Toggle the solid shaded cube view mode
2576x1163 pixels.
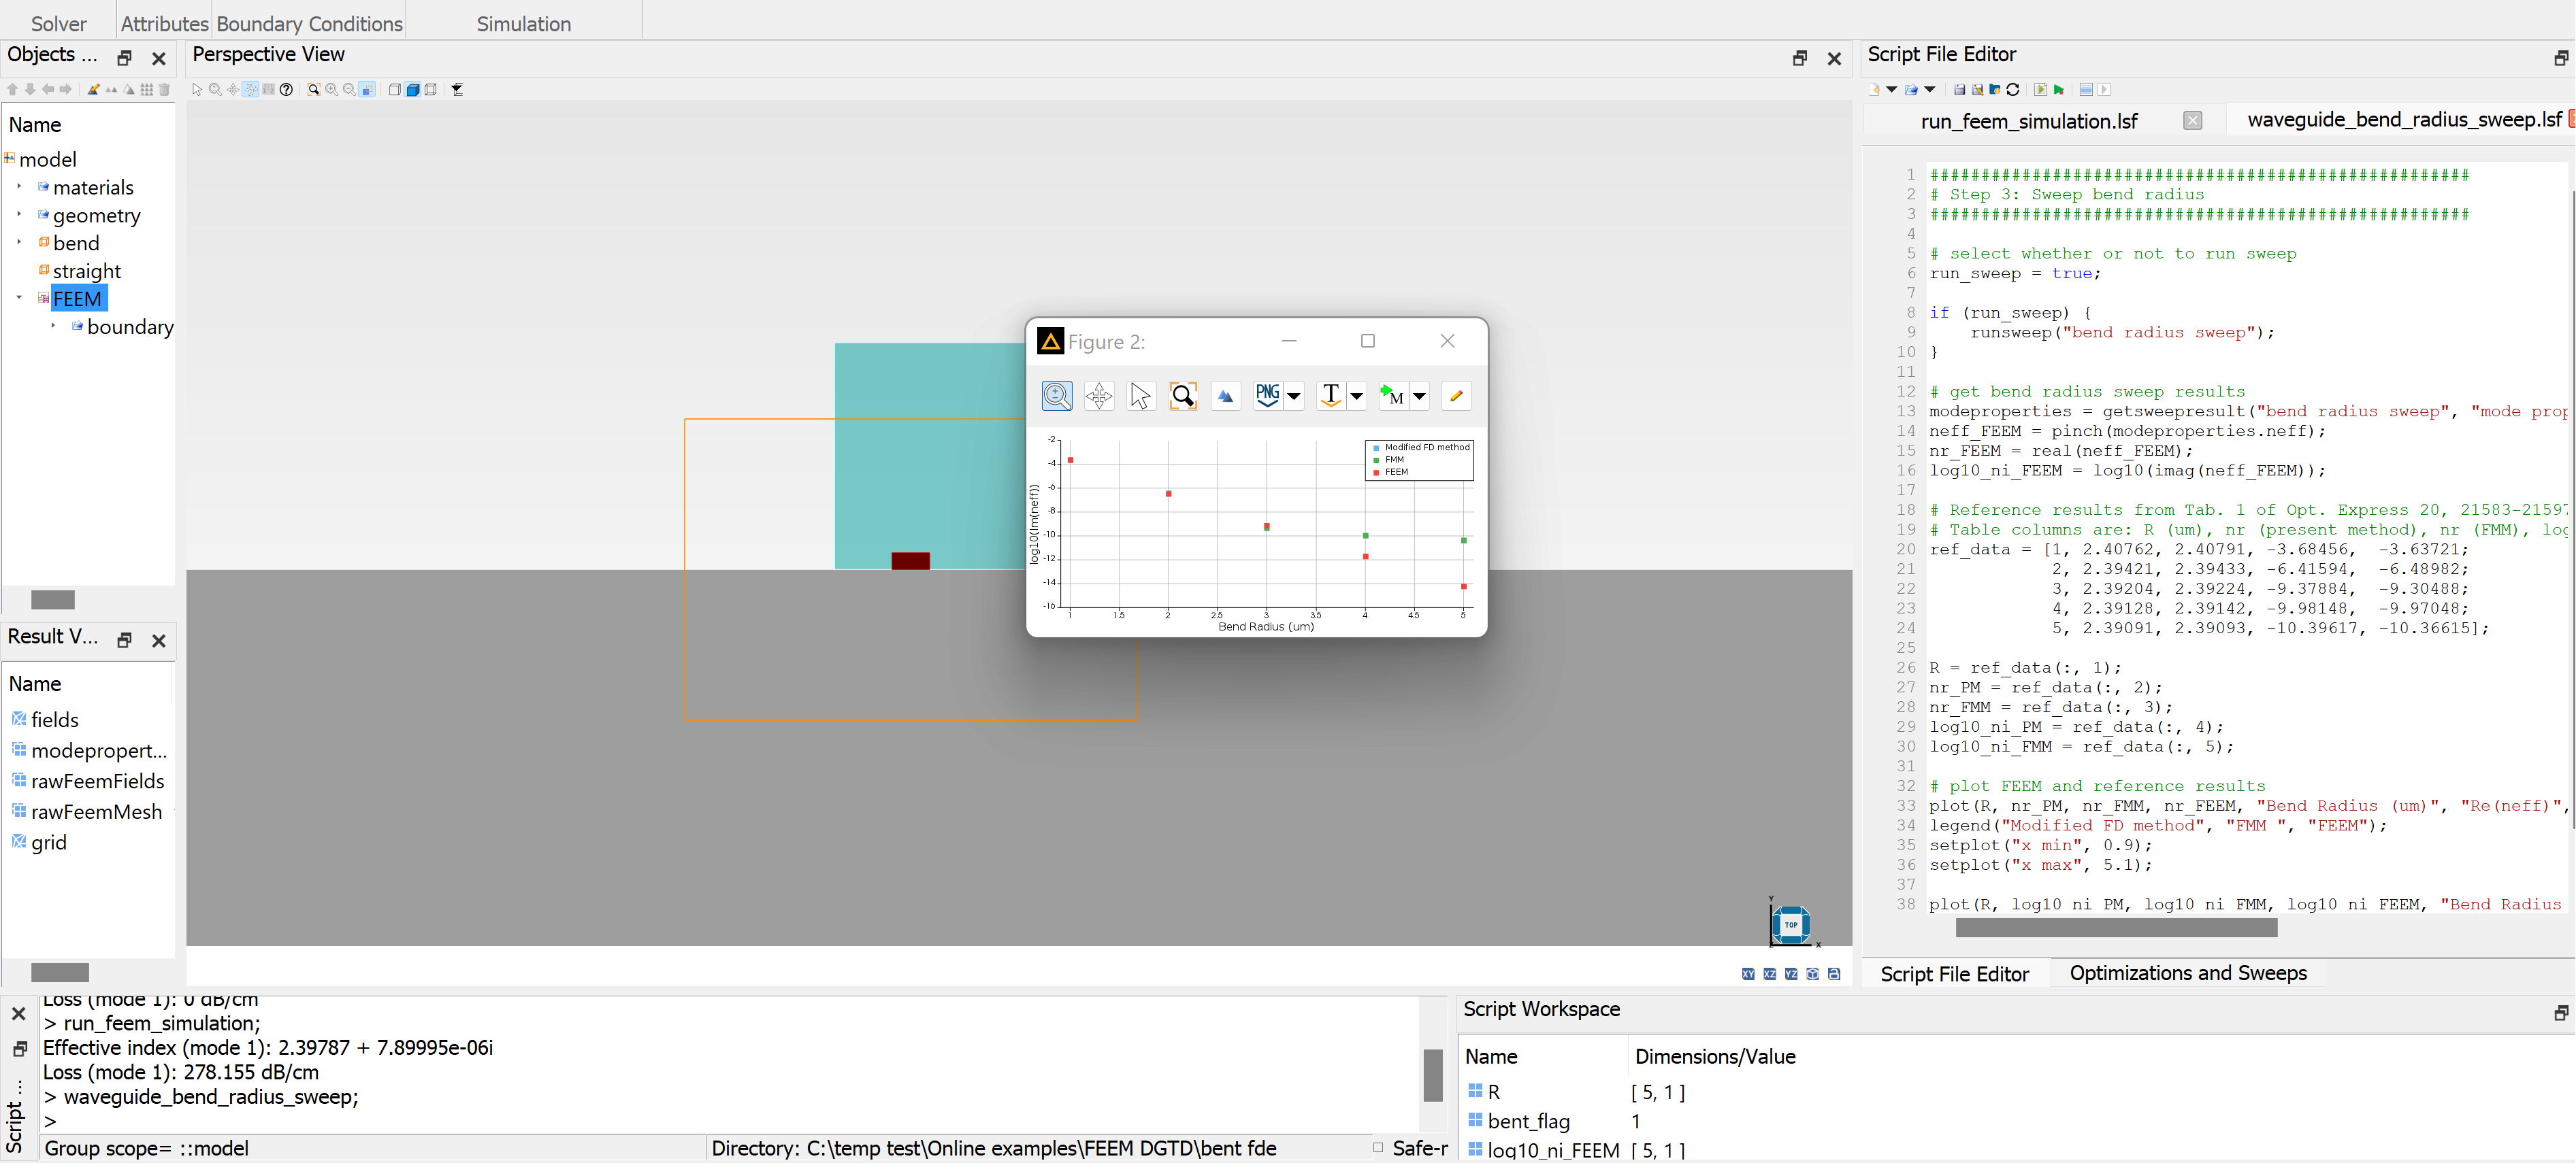tap(412, 90)
